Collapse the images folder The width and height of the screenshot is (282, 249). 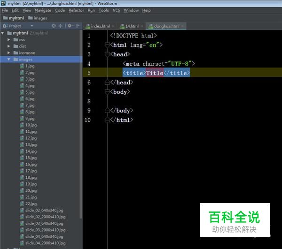point(8,59)
